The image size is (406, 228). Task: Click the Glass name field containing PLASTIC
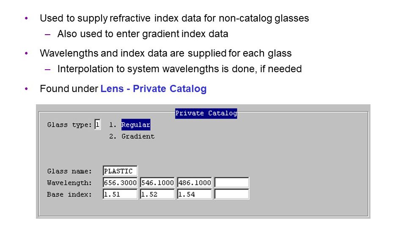pos(120,171)
